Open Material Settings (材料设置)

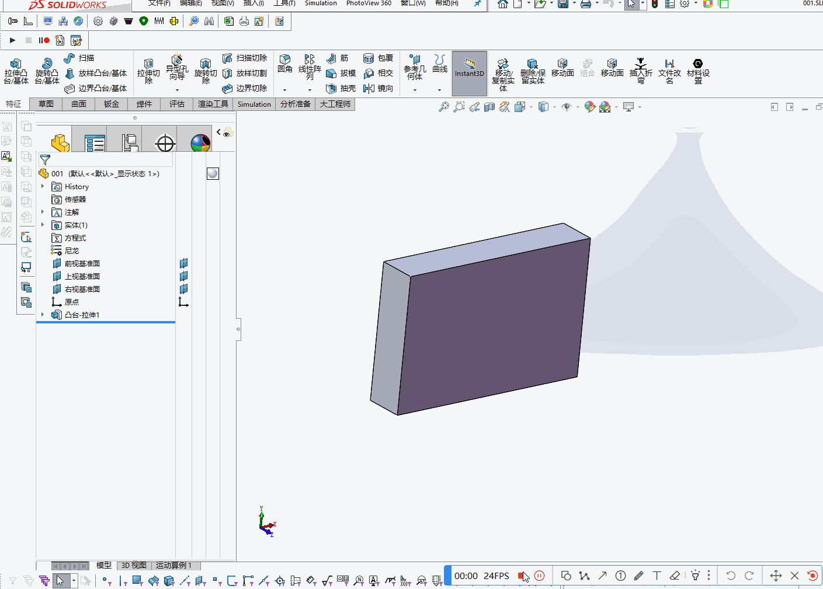(698, 71)
